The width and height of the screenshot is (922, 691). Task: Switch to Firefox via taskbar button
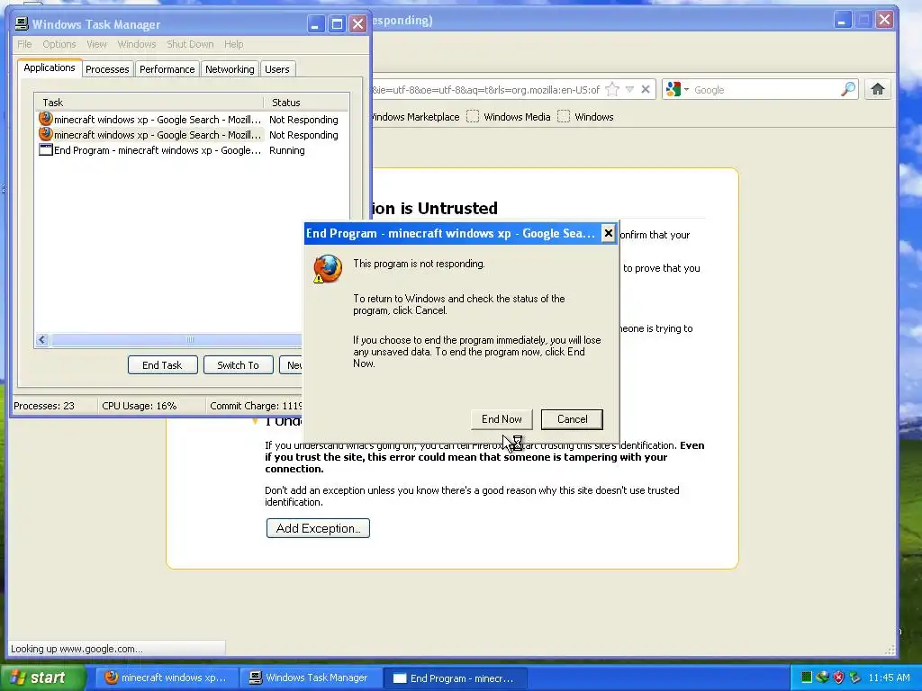pos(167,678)
